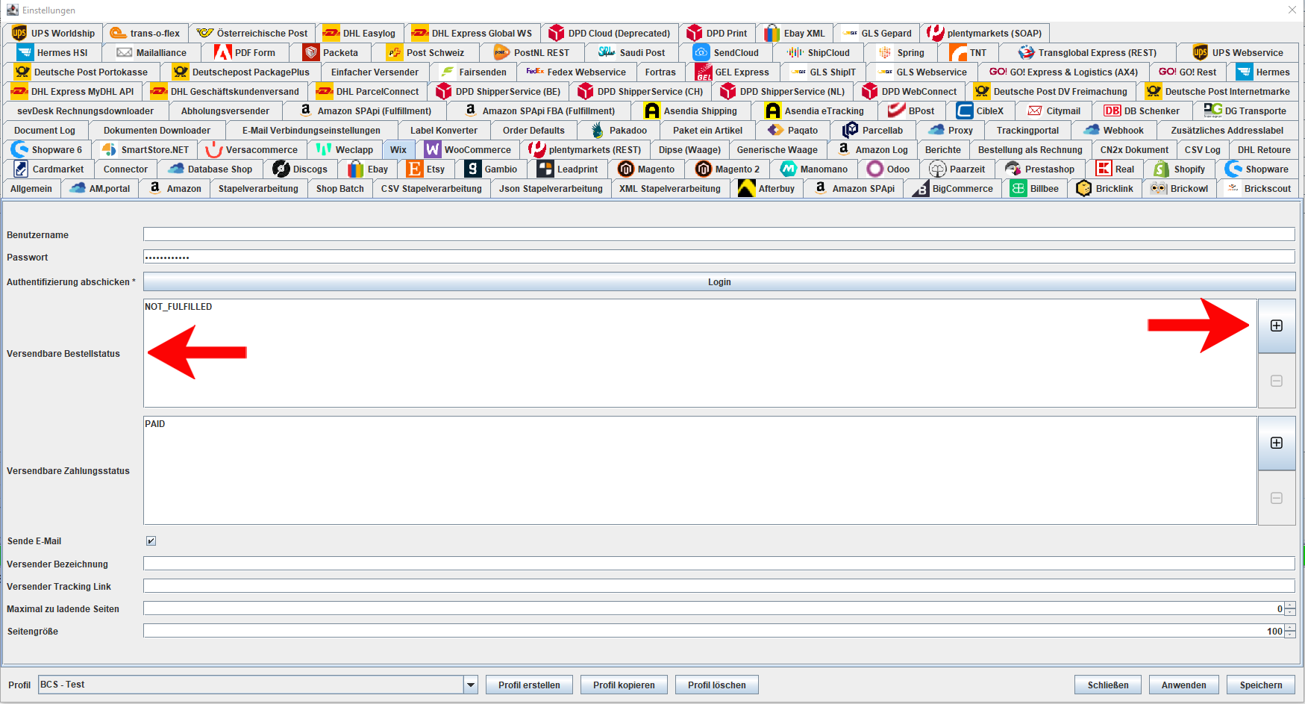Open the Afterbuy tab
Screen dimensions: 1305x704
pos(766,188)
